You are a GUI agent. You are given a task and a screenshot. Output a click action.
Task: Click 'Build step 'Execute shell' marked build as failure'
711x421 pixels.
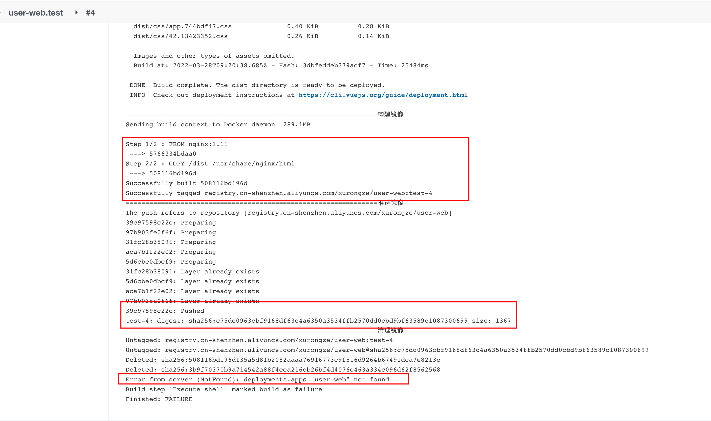click(x=224, y=389)
